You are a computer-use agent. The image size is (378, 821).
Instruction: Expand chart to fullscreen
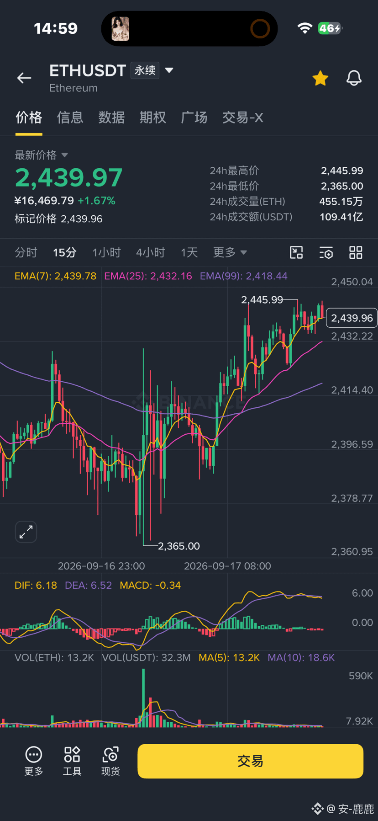(26, 532)
